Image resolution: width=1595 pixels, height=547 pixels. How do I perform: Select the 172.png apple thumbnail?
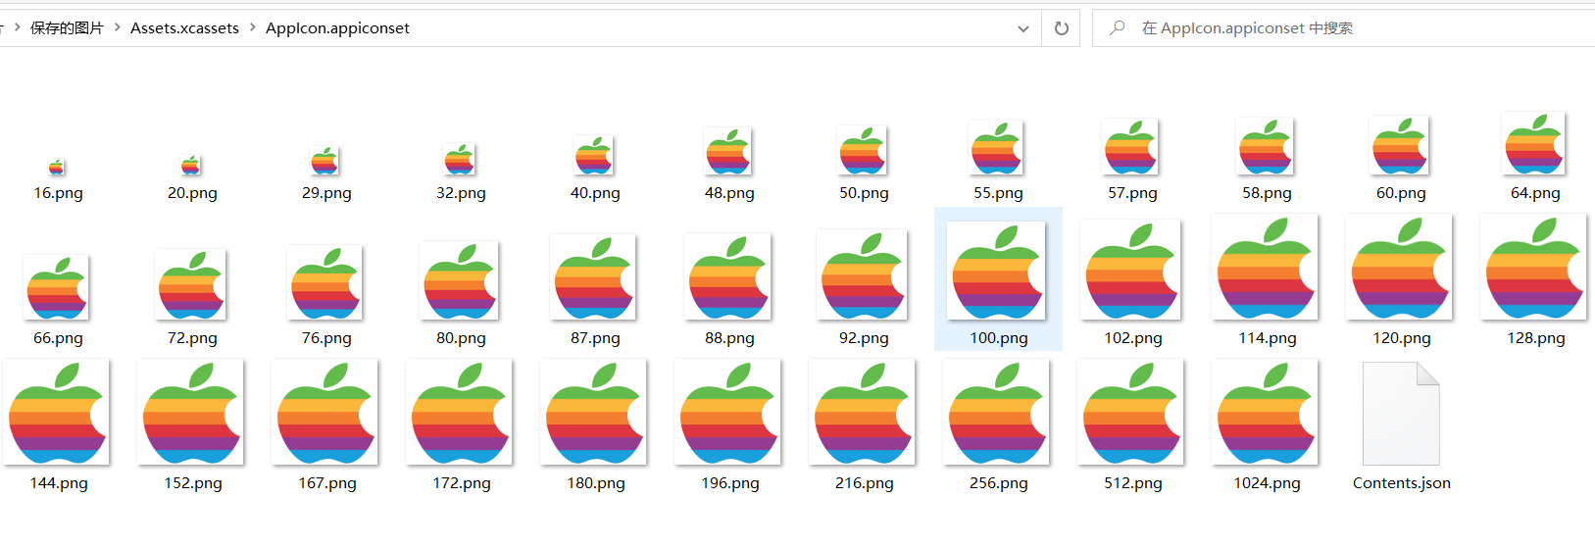click(x=460, y=412)
